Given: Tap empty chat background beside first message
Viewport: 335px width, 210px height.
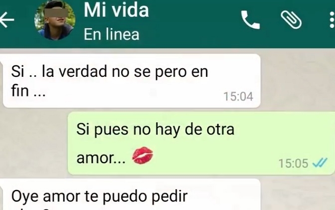Looking at the screenshot, I should pos(298,81).
